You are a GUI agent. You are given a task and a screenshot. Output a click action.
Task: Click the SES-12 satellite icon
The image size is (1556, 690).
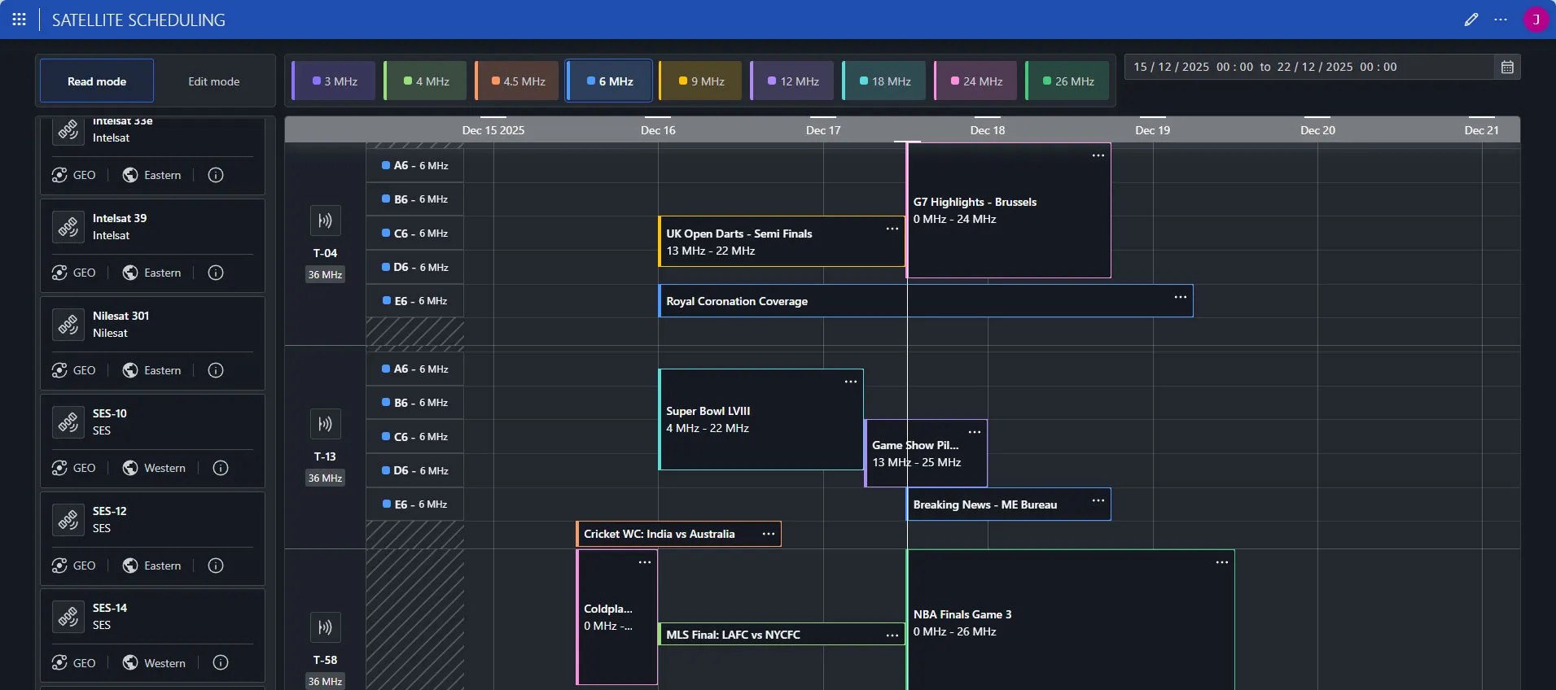(68, 520)
